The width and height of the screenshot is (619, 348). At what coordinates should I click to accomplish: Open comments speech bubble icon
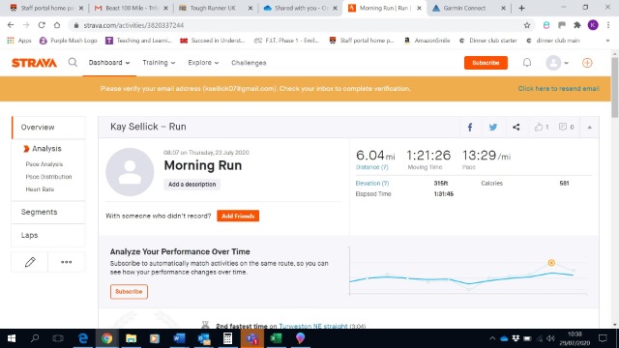coord(563,127)
